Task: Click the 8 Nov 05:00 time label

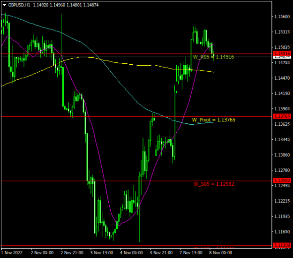Action: point(221,253)
